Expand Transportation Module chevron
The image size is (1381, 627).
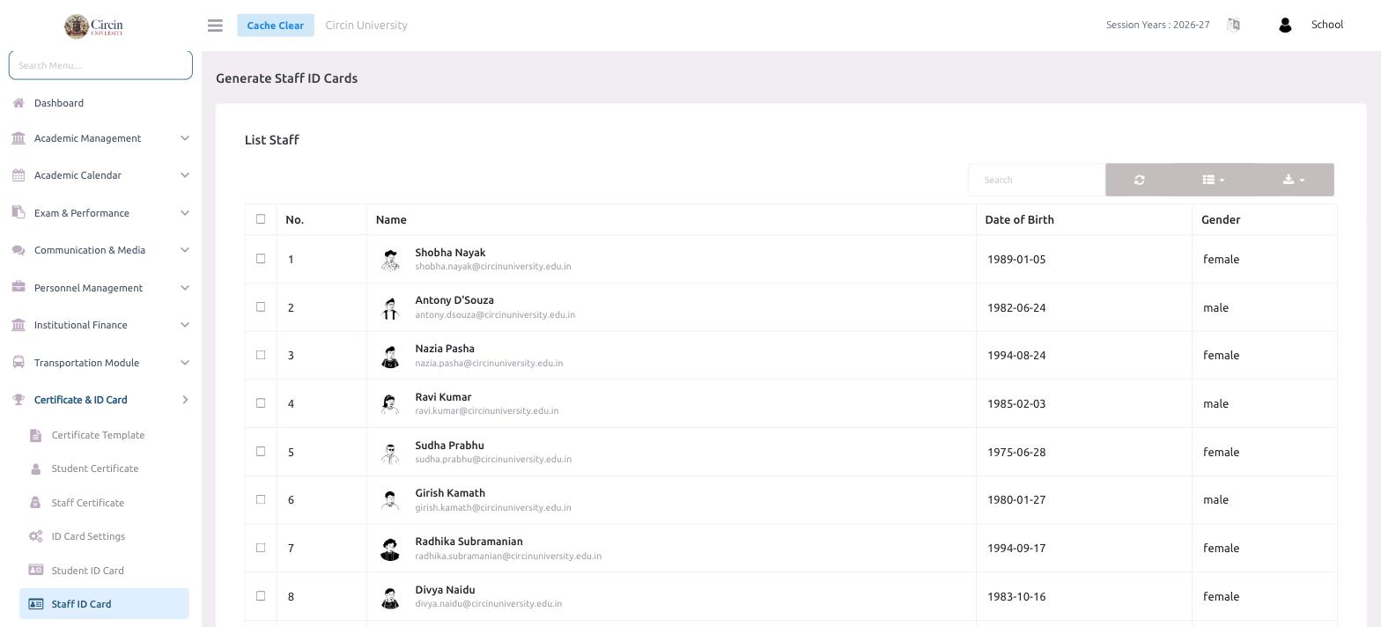185,363
